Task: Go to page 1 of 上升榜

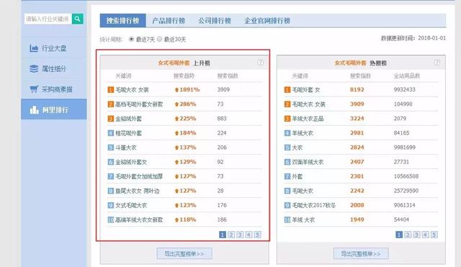Action: [x=223, y=235]
